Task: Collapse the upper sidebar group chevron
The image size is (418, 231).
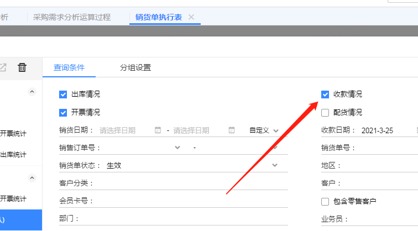Action: tap(32, 92)
